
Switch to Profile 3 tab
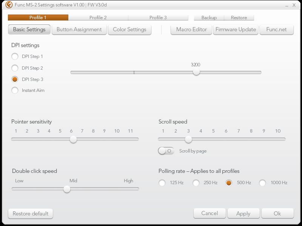click(x=158, y=17)
